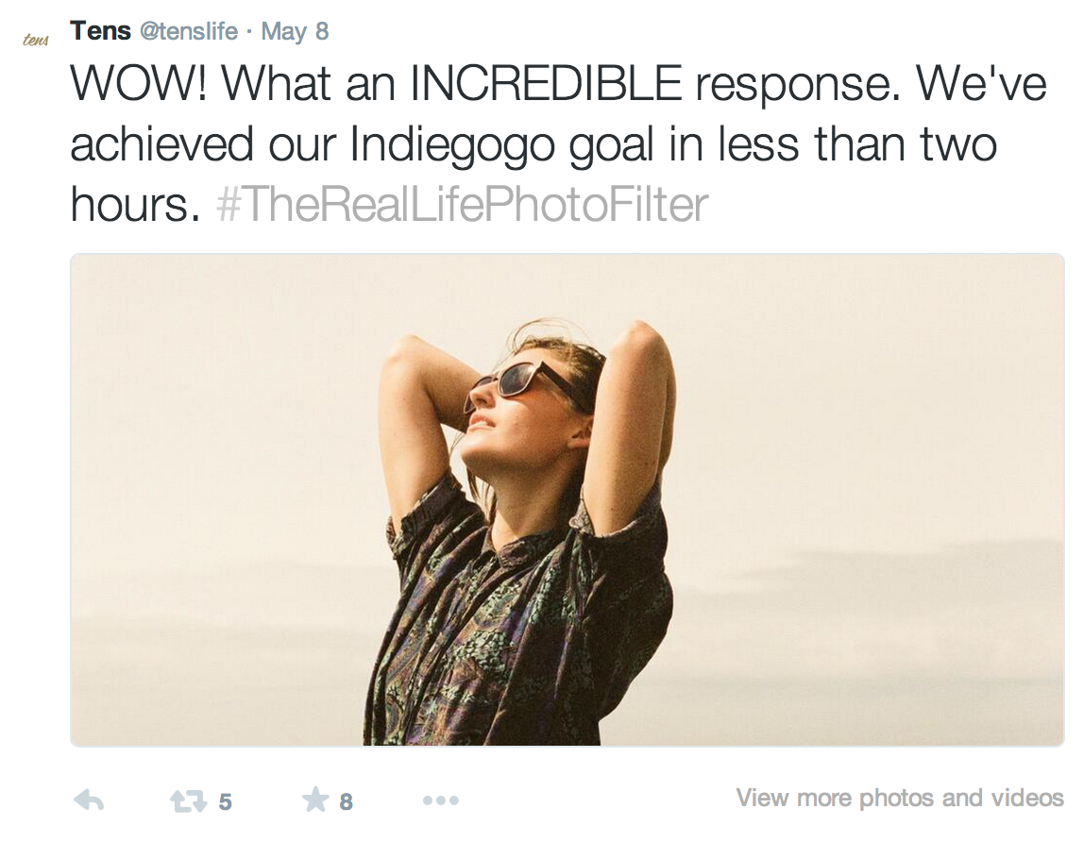Open more options via the ellipsis icon
Image resolution: width=1084 pixels, height=842 pixels.
coord(441,800)
